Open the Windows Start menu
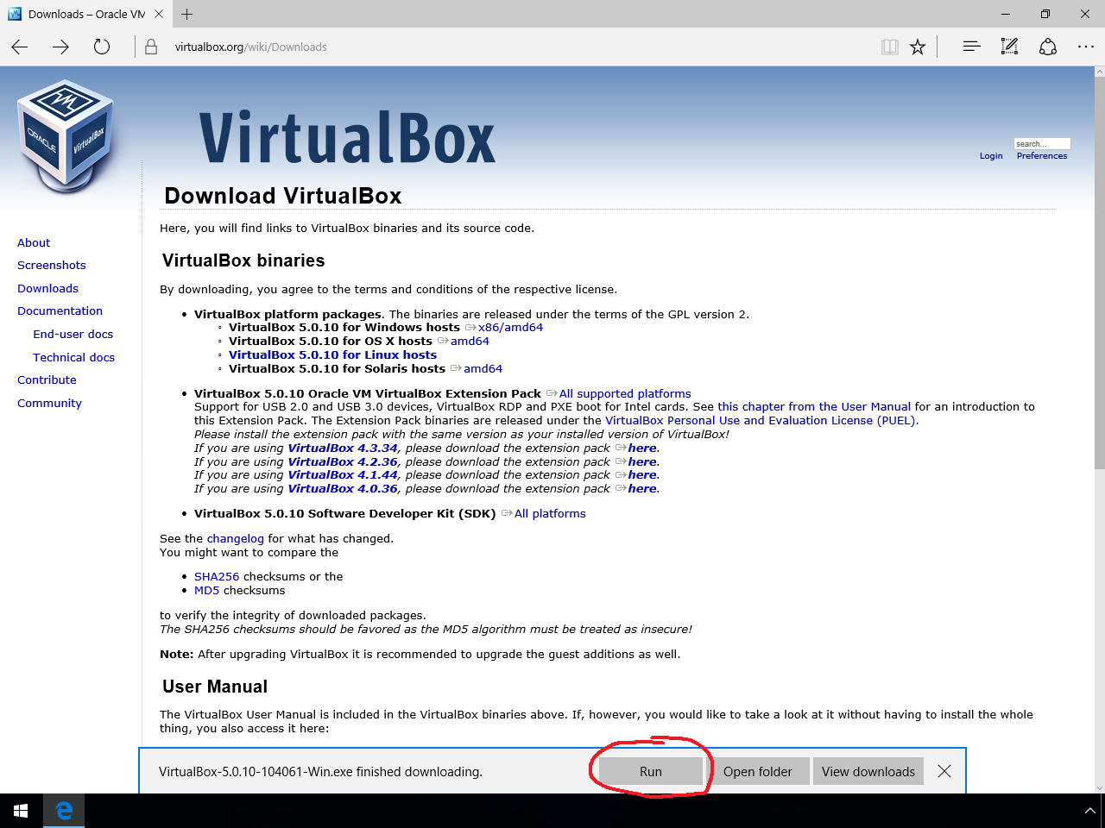Screen dimensions: 1105x828 21,811
